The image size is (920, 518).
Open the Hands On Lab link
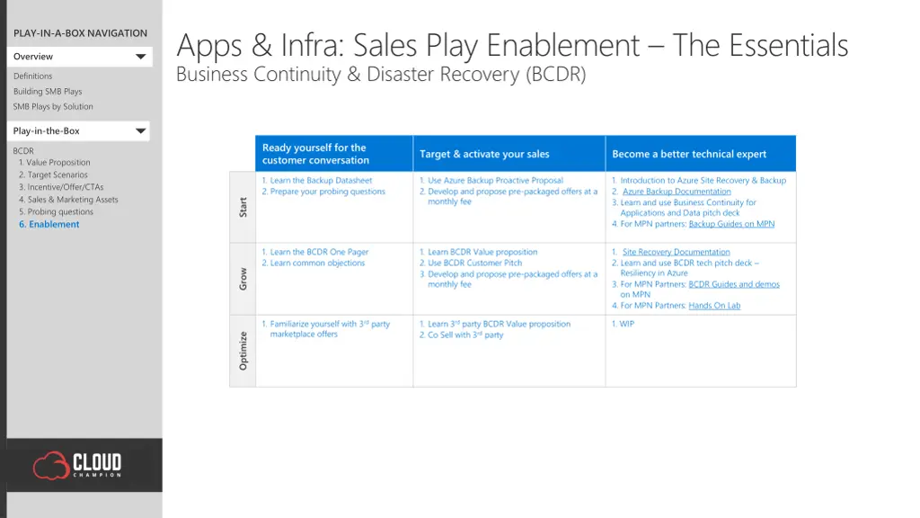tap(714, 306)
